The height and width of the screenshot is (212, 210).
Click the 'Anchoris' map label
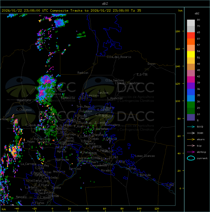(x=59, y=171)
